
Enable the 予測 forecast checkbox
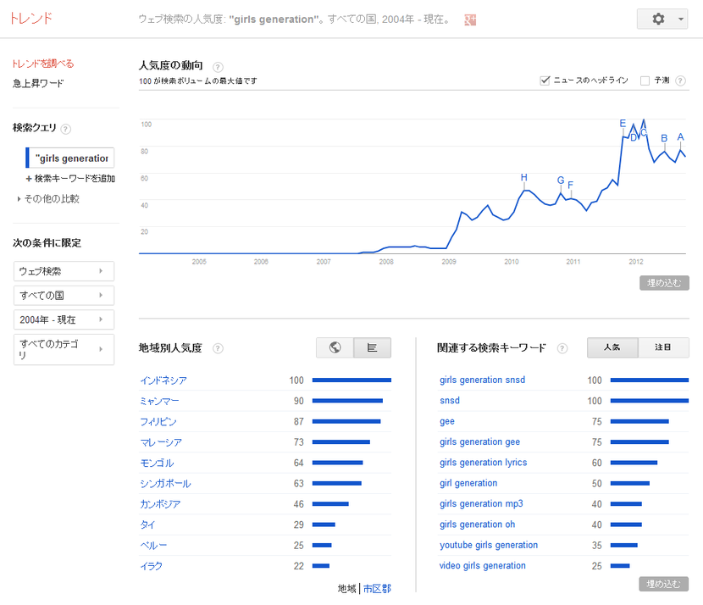click(x=645, y=80)
